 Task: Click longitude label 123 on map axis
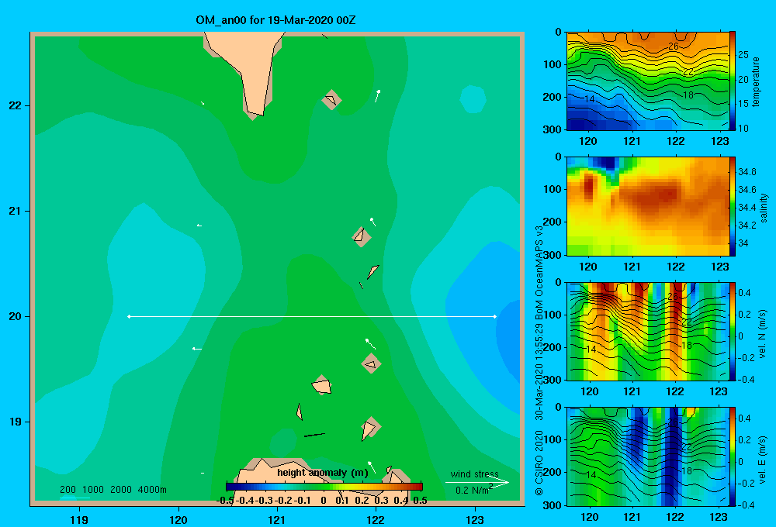(x=475, y=519)
